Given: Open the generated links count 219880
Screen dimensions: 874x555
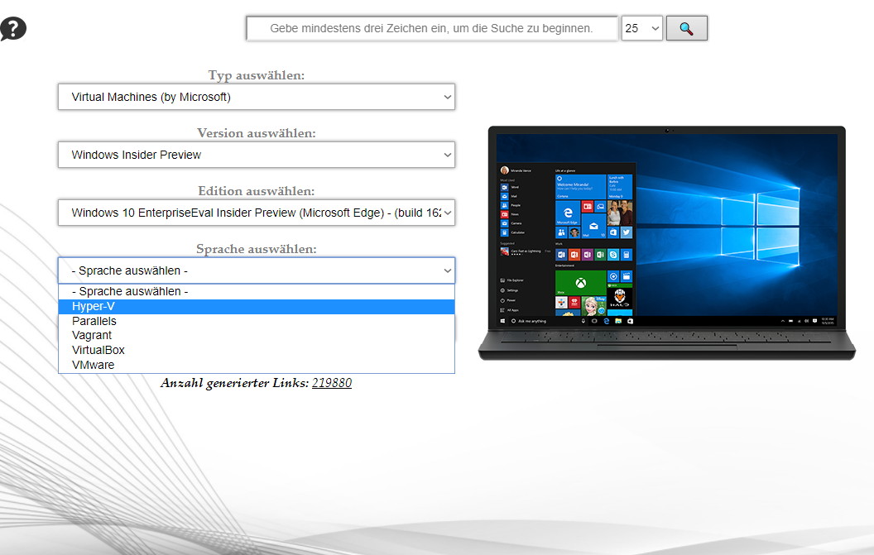Looking at the screenshot, I should pos(332,383).
